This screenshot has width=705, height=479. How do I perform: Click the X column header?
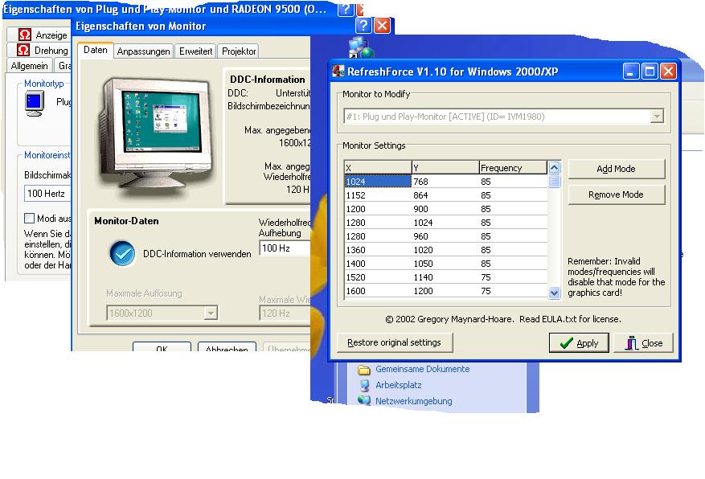[378, 168]
